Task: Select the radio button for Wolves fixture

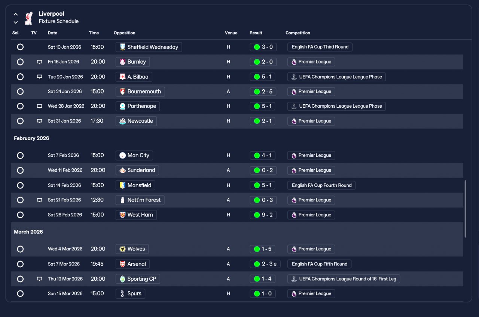Action: [20, 249]
